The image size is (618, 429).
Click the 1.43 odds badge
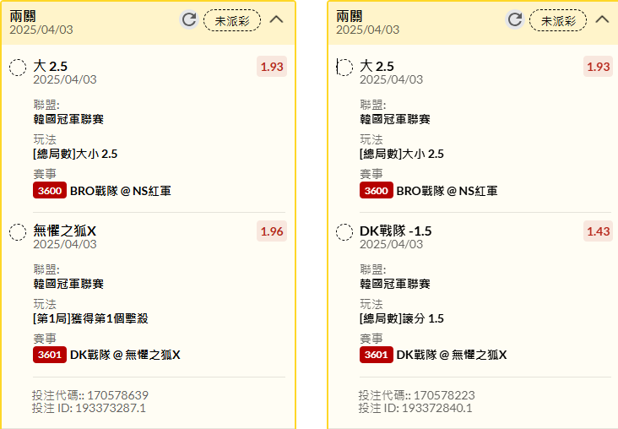click(598, 231)
